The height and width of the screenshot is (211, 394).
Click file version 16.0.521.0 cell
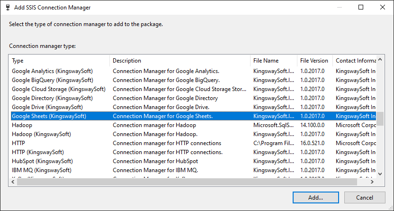313,143
